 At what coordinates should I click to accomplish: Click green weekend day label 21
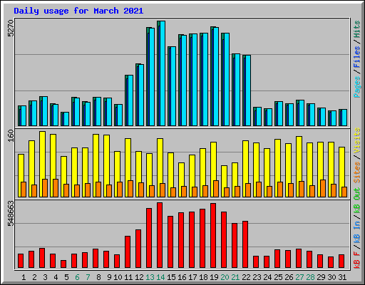[235, 277]
